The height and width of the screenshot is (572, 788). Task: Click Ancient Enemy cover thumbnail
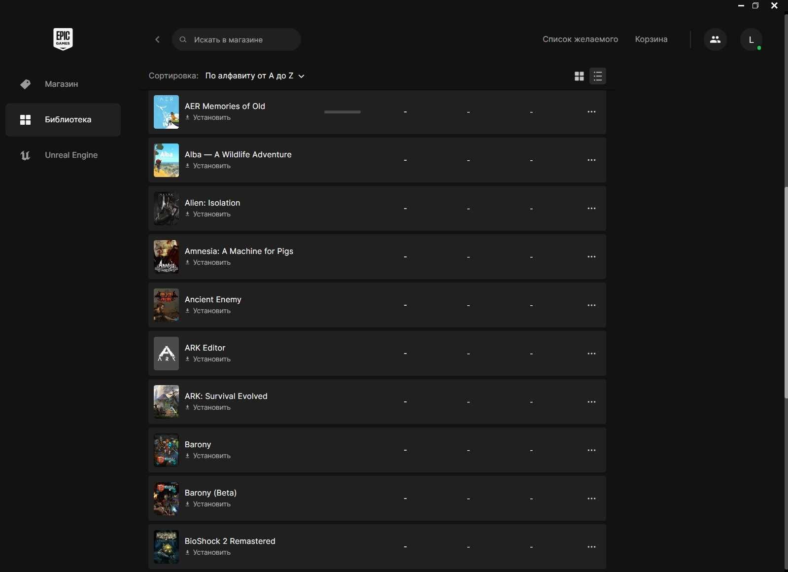coord(166,305)
